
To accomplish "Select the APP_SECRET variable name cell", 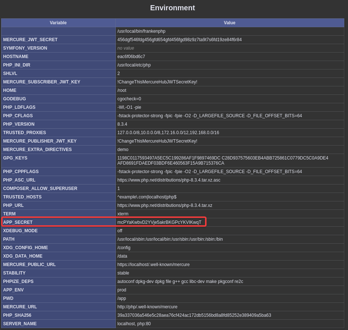I will tap(18, 222).
